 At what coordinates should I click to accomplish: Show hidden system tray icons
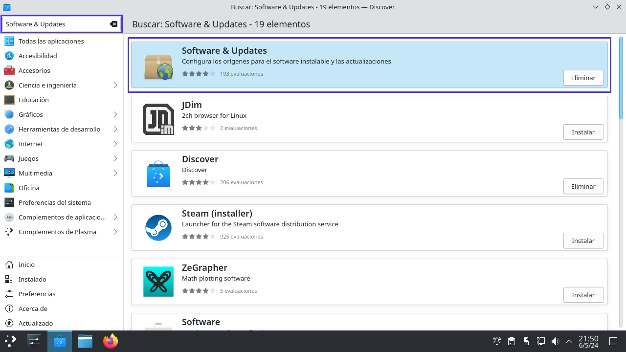(569, 341)
